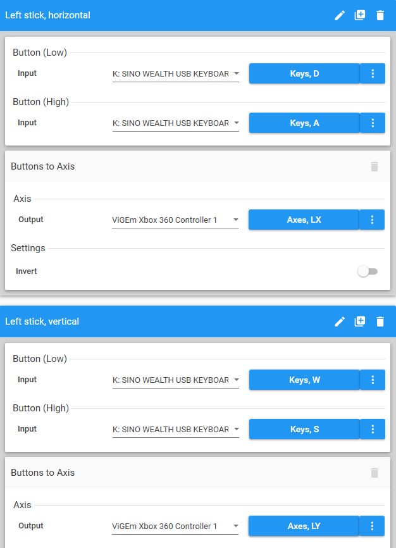This screenshot has width=396, height=548.
Task: Open device dropdown for horizontal Button (Low) input
Action: click(175, 74)
